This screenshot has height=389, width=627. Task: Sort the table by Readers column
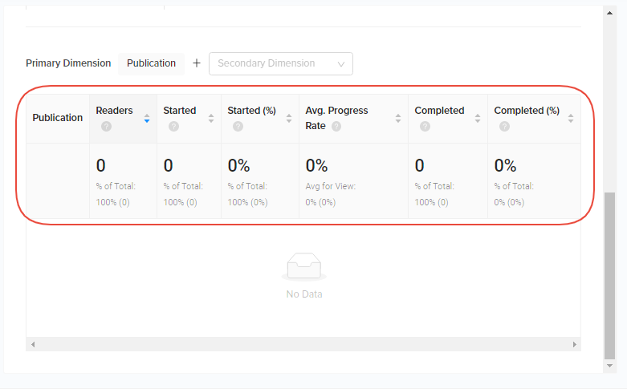(x=147, y=118)
